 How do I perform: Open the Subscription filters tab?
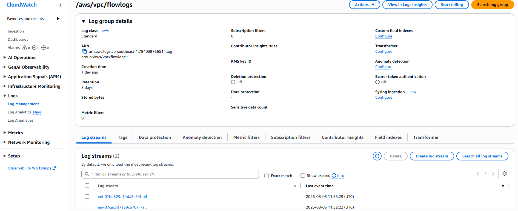coord(291,137)
